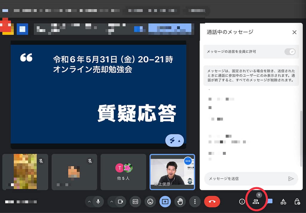Expand audio settings arrow beside microphone

tap(89, 202)
